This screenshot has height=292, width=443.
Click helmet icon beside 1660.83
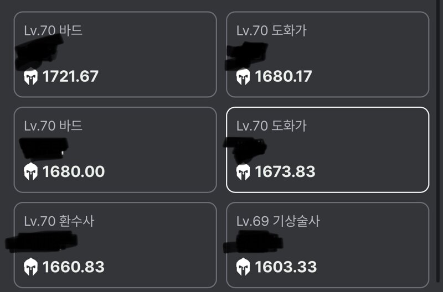[31, 267]
